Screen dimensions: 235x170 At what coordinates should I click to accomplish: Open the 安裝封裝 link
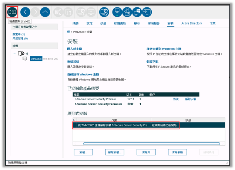[x=73, y=61]
